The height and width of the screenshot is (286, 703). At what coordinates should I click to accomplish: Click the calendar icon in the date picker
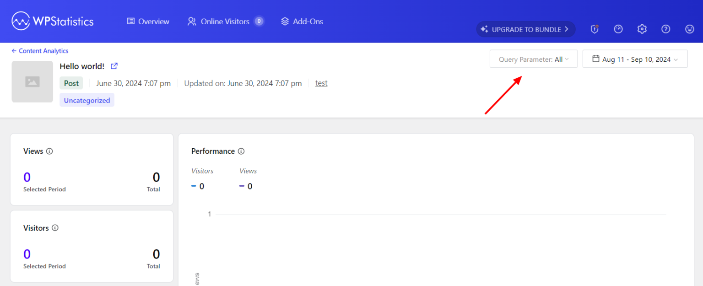596,59
